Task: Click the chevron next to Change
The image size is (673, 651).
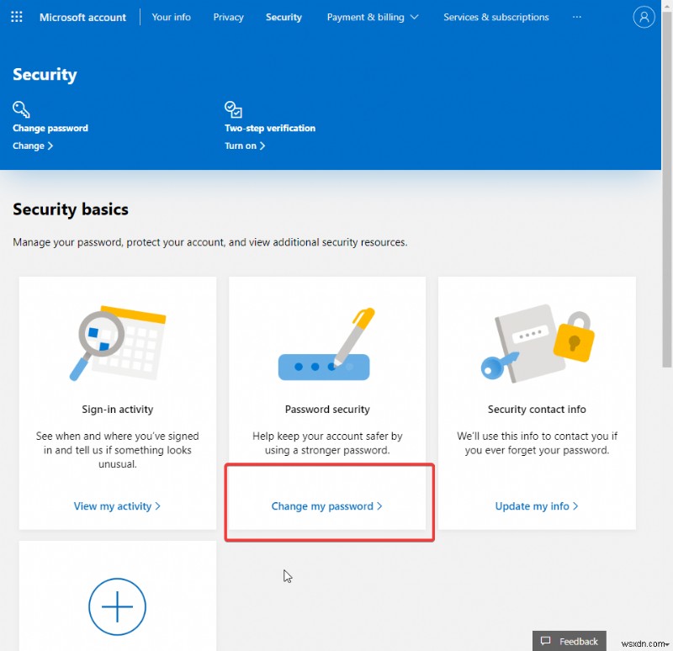Action: tap(50, 146)
